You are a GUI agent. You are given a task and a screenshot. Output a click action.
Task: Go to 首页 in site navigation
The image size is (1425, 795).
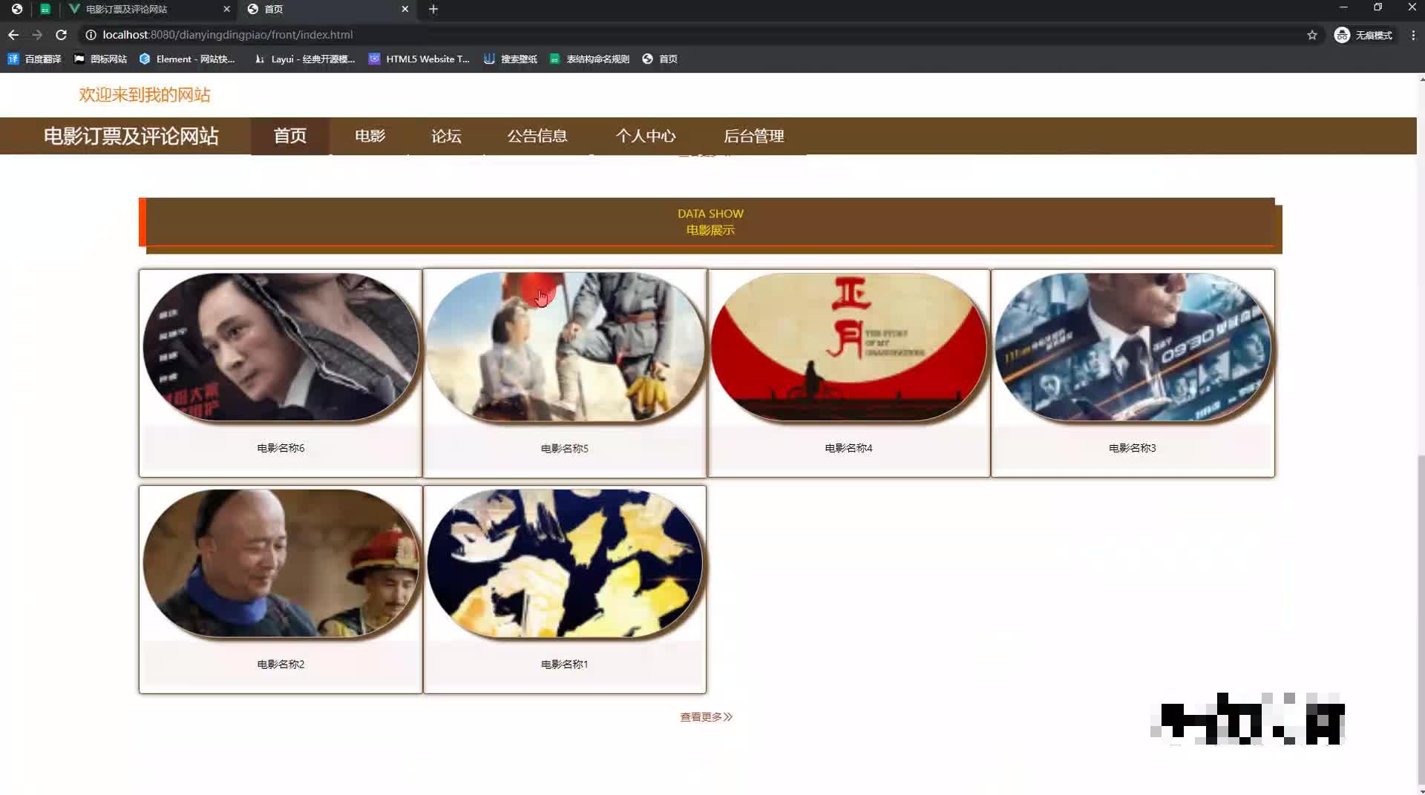289,136
